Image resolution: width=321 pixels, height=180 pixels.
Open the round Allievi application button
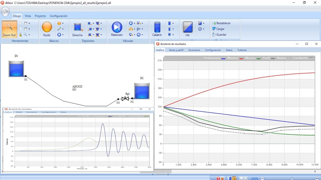click(x=5, y=11)
